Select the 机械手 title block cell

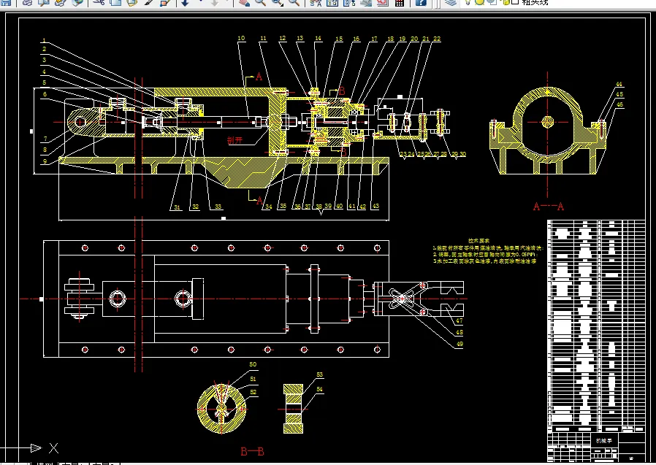tap(603, 440)
